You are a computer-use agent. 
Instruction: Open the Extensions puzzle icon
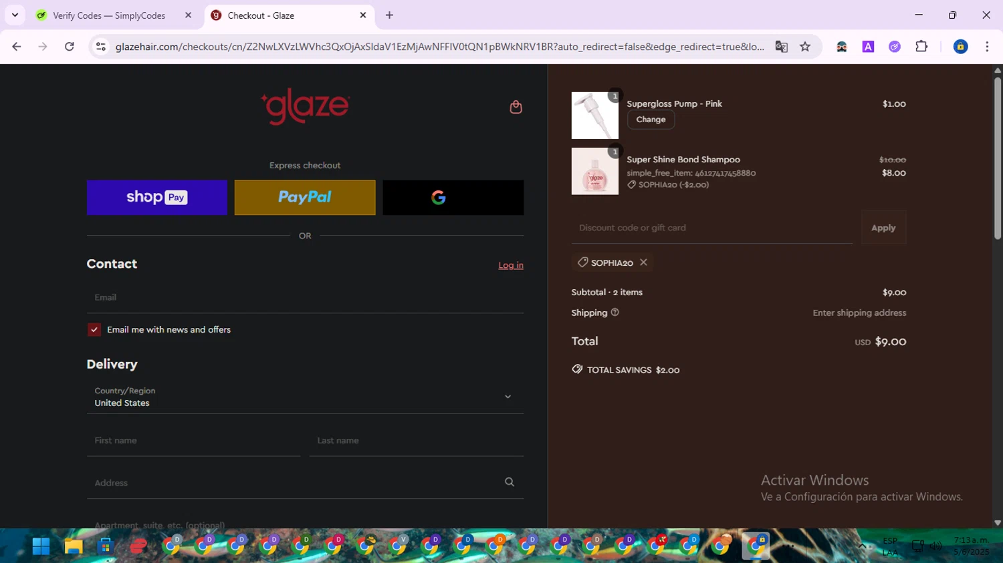click(921, 47)
